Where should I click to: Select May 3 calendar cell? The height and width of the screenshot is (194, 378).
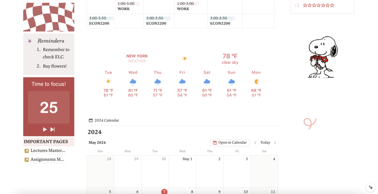237,171
